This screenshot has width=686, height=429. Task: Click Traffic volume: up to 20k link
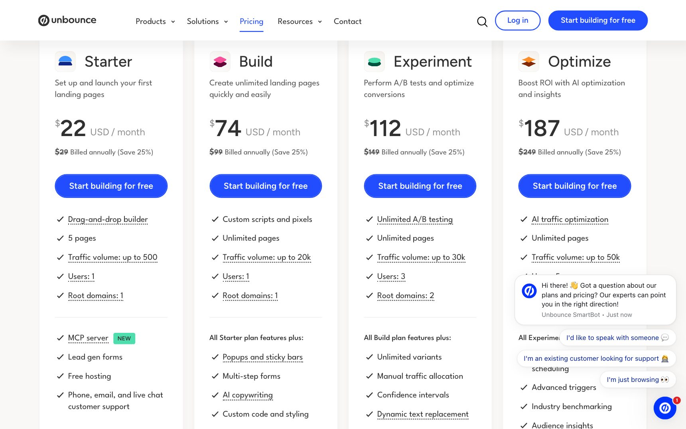click(x=267, y=257)
